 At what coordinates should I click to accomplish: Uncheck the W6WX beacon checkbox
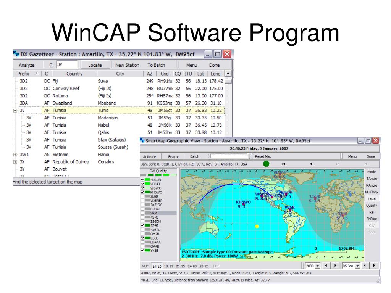point(142,188)
